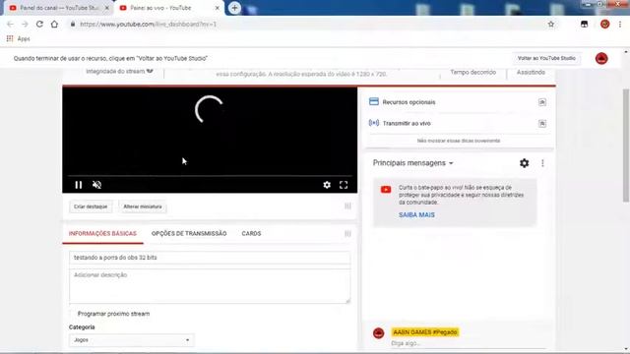Click drag handle beside the CARDS tab
Screen dimensions: 630x354
[x=347, y=234]
